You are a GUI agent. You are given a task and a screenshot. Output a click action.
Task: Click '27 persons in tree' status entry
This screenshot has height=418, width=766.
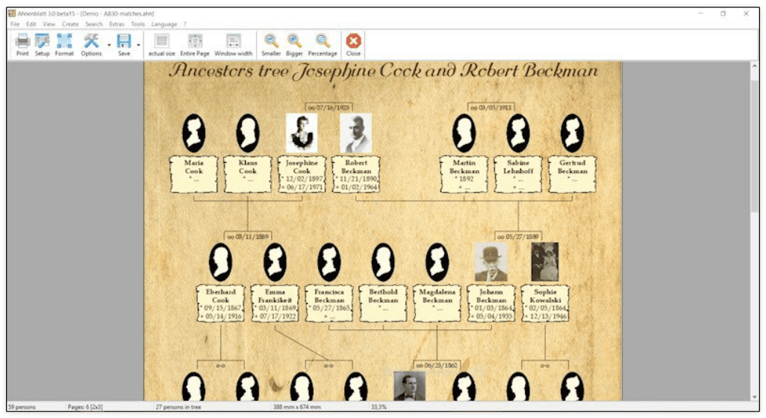pyautogui.click(x=178, y=407)
